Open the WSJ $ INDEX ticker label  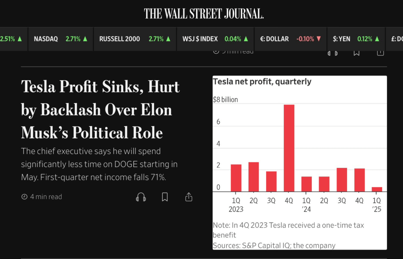(200, 39)
